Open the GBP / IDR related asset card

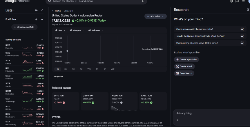[95, 101]
